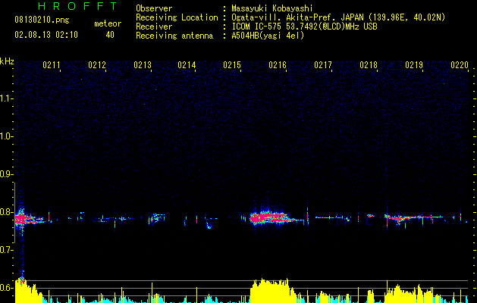This screenshot has width=477, height=303.
Task: Click the 0212 time marker
Action: 97,65
